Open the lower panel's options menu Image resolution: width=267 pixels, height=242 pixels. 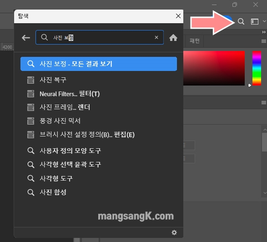pyautogui.click(x=264, y=102)
